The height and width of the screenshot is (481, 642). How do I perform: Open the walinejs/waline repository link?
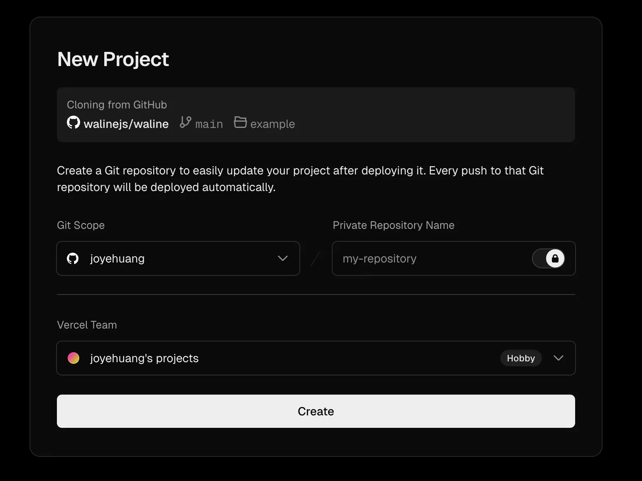coord(126,124)
